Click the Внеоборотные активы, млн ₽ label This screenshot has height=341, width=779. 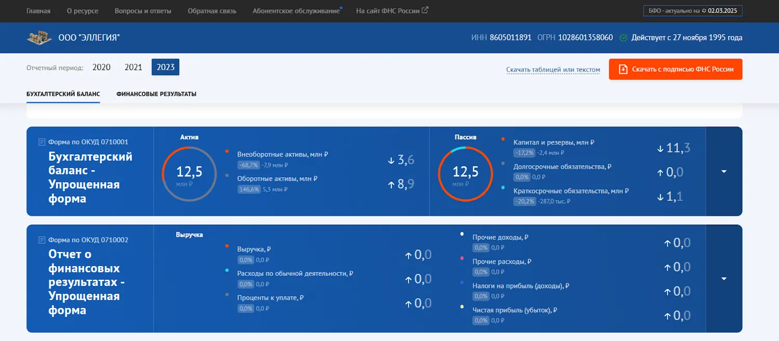283,154
